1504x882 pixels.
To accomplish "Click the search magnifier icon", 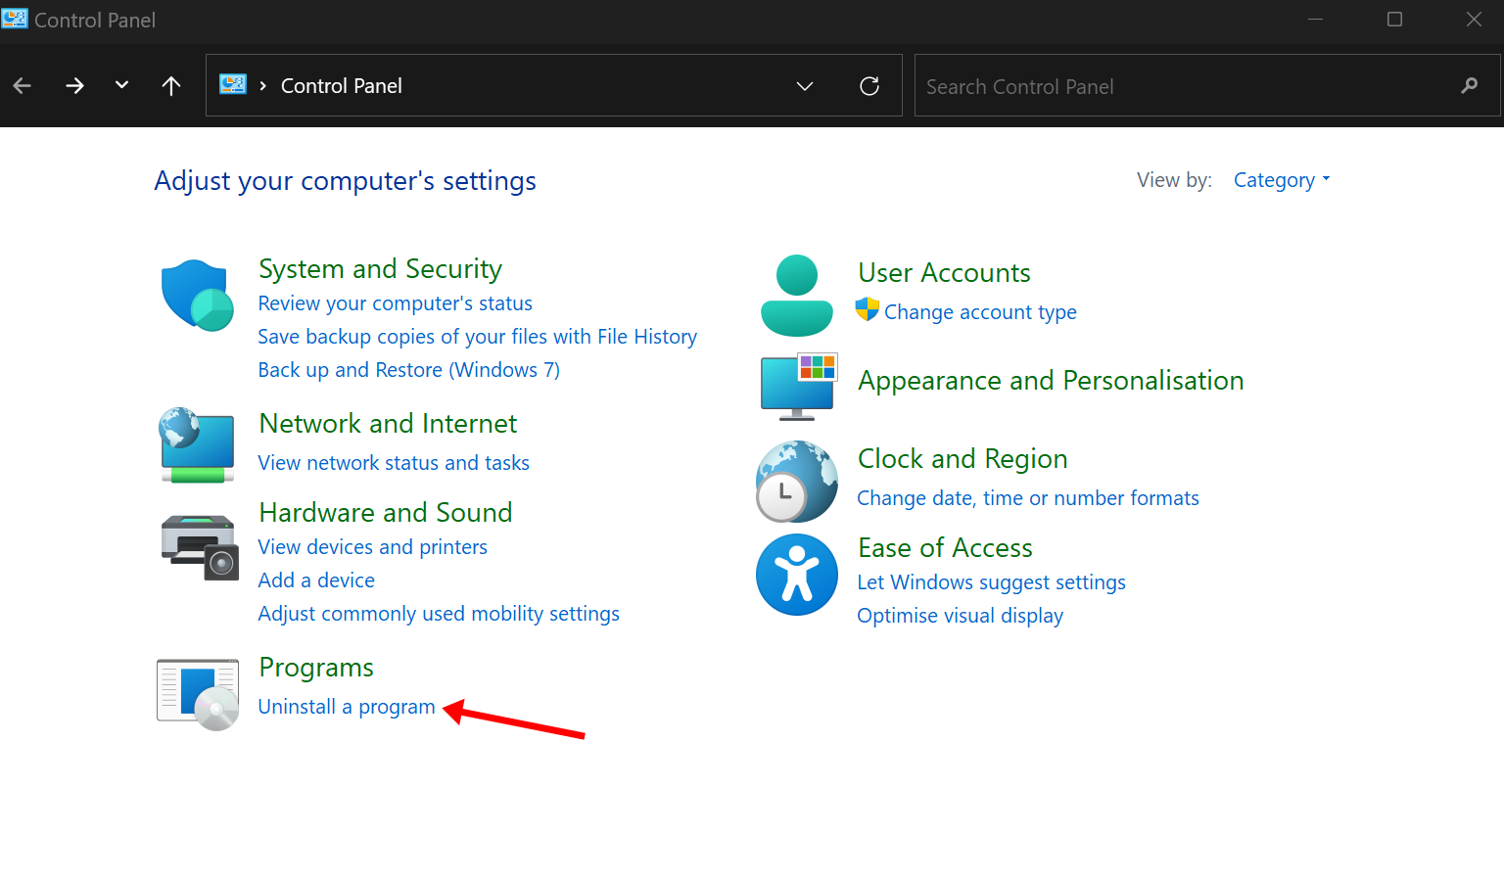I will coord(1469,86).
